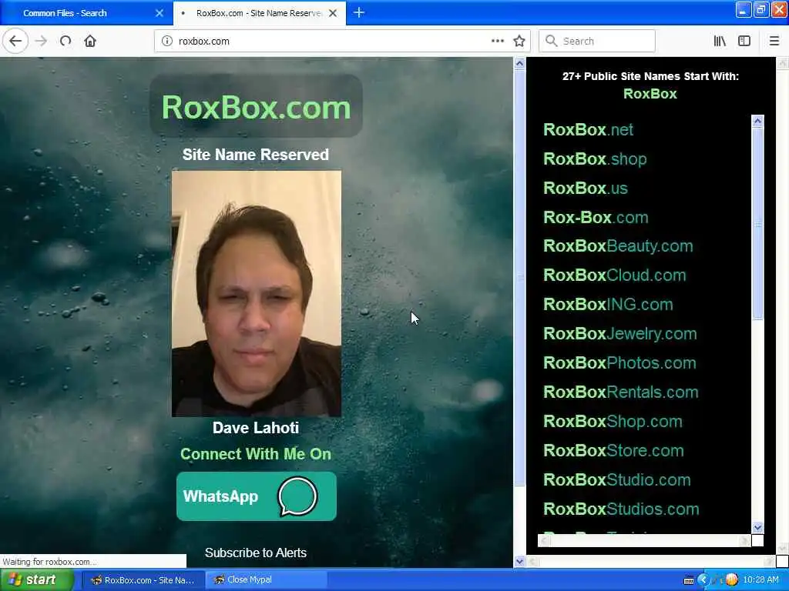
Task: Click the domain list scroll-up arrow
Action: 757,121
